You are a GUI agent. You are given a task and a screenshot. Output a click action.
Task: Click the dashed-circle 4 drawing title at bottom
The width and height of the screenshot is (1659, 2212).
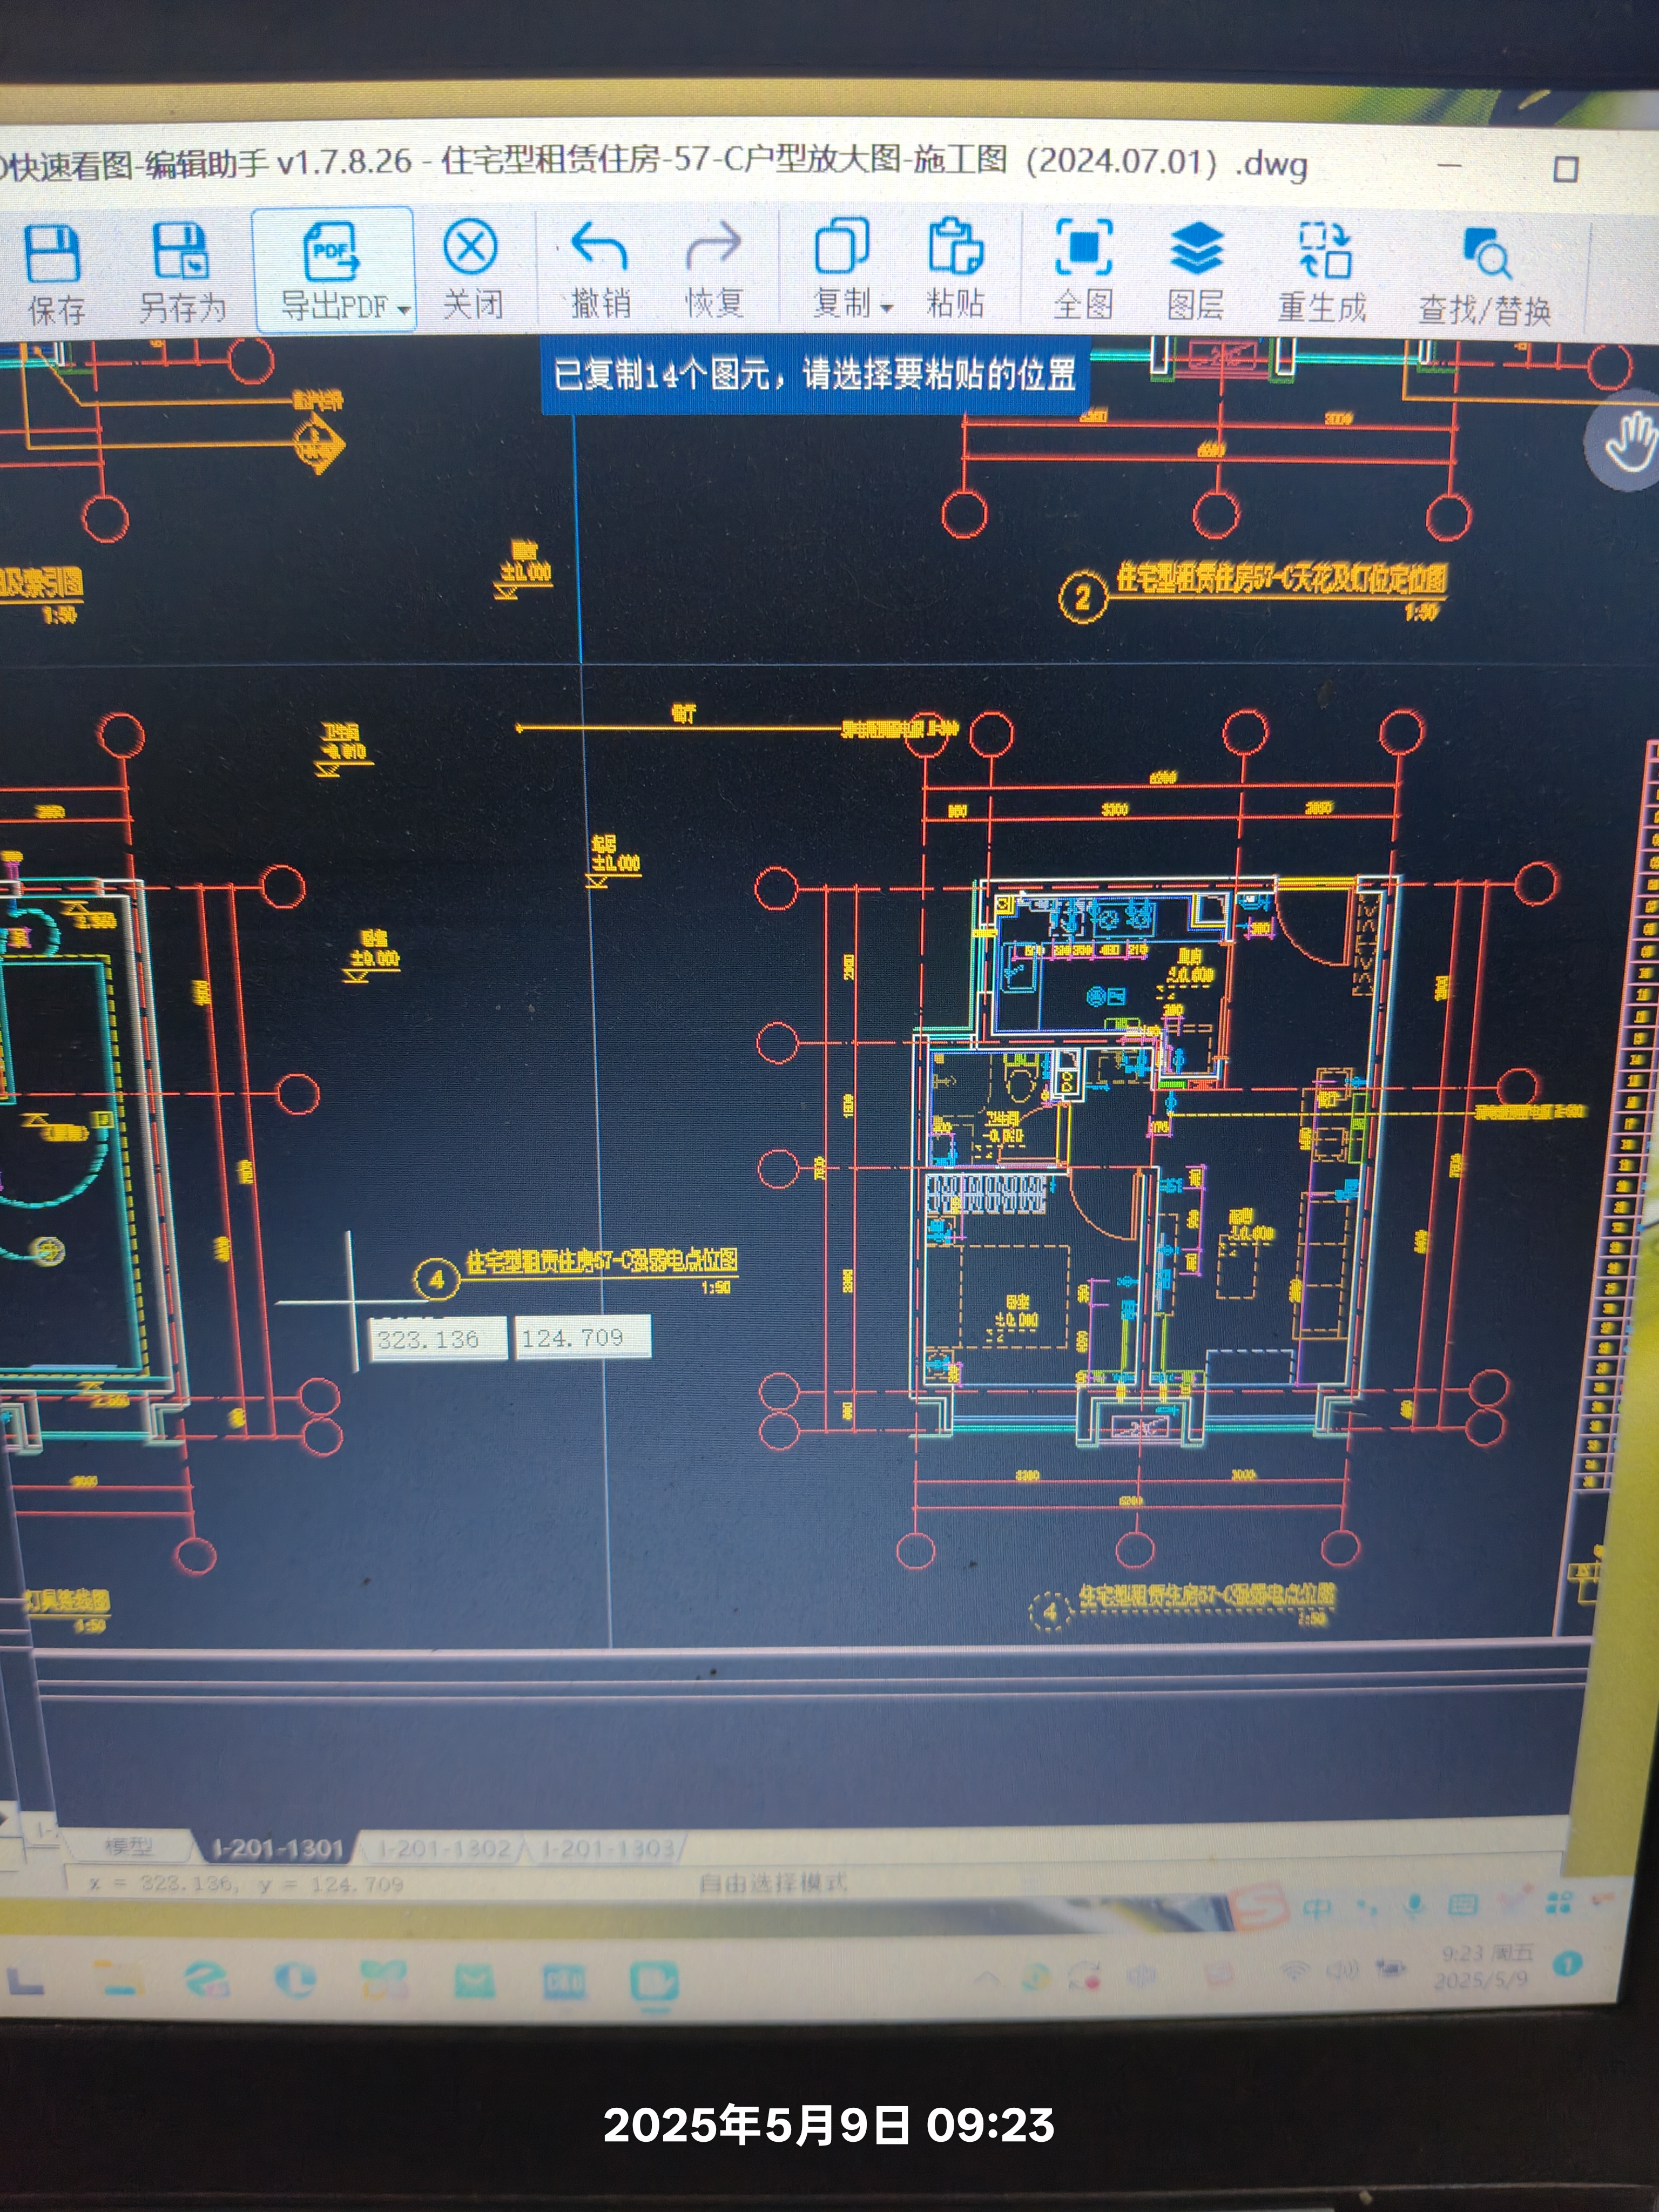point(1207,1595)
